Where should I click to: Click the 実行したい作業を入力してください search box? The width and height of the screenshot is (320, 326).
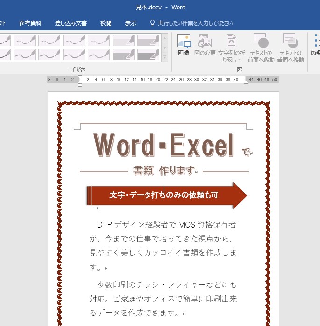tap(195, 23)
